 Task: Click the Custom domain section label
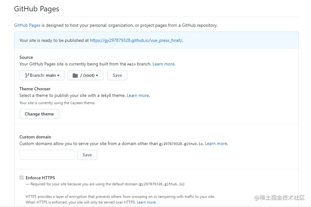pos(35,137)
